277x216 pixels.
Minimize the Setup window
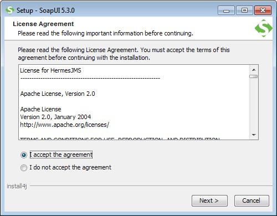(226, 10)
